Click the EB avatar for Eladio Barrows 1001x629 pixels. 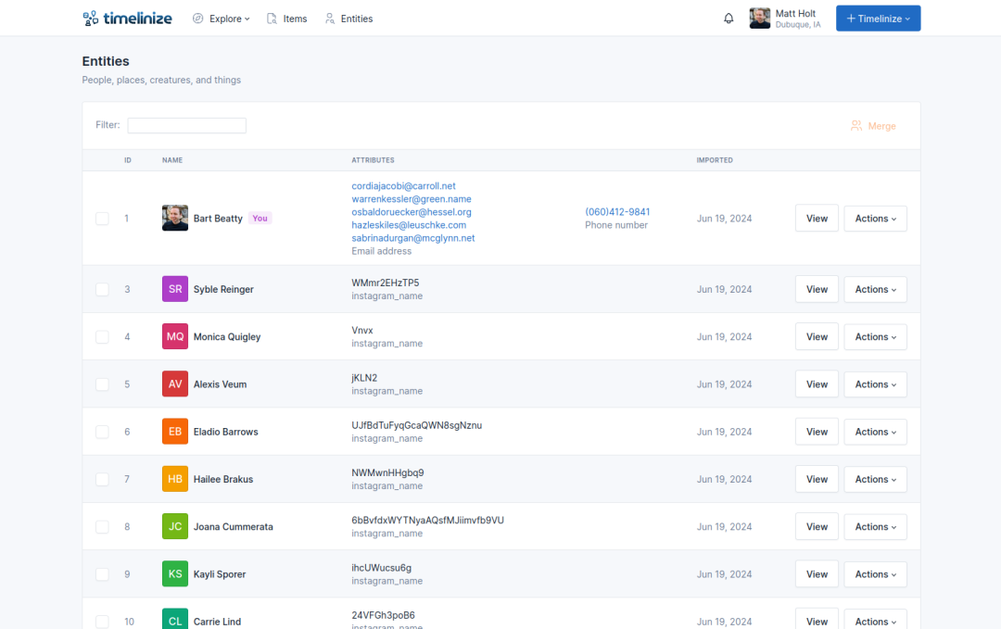[175, 432]
